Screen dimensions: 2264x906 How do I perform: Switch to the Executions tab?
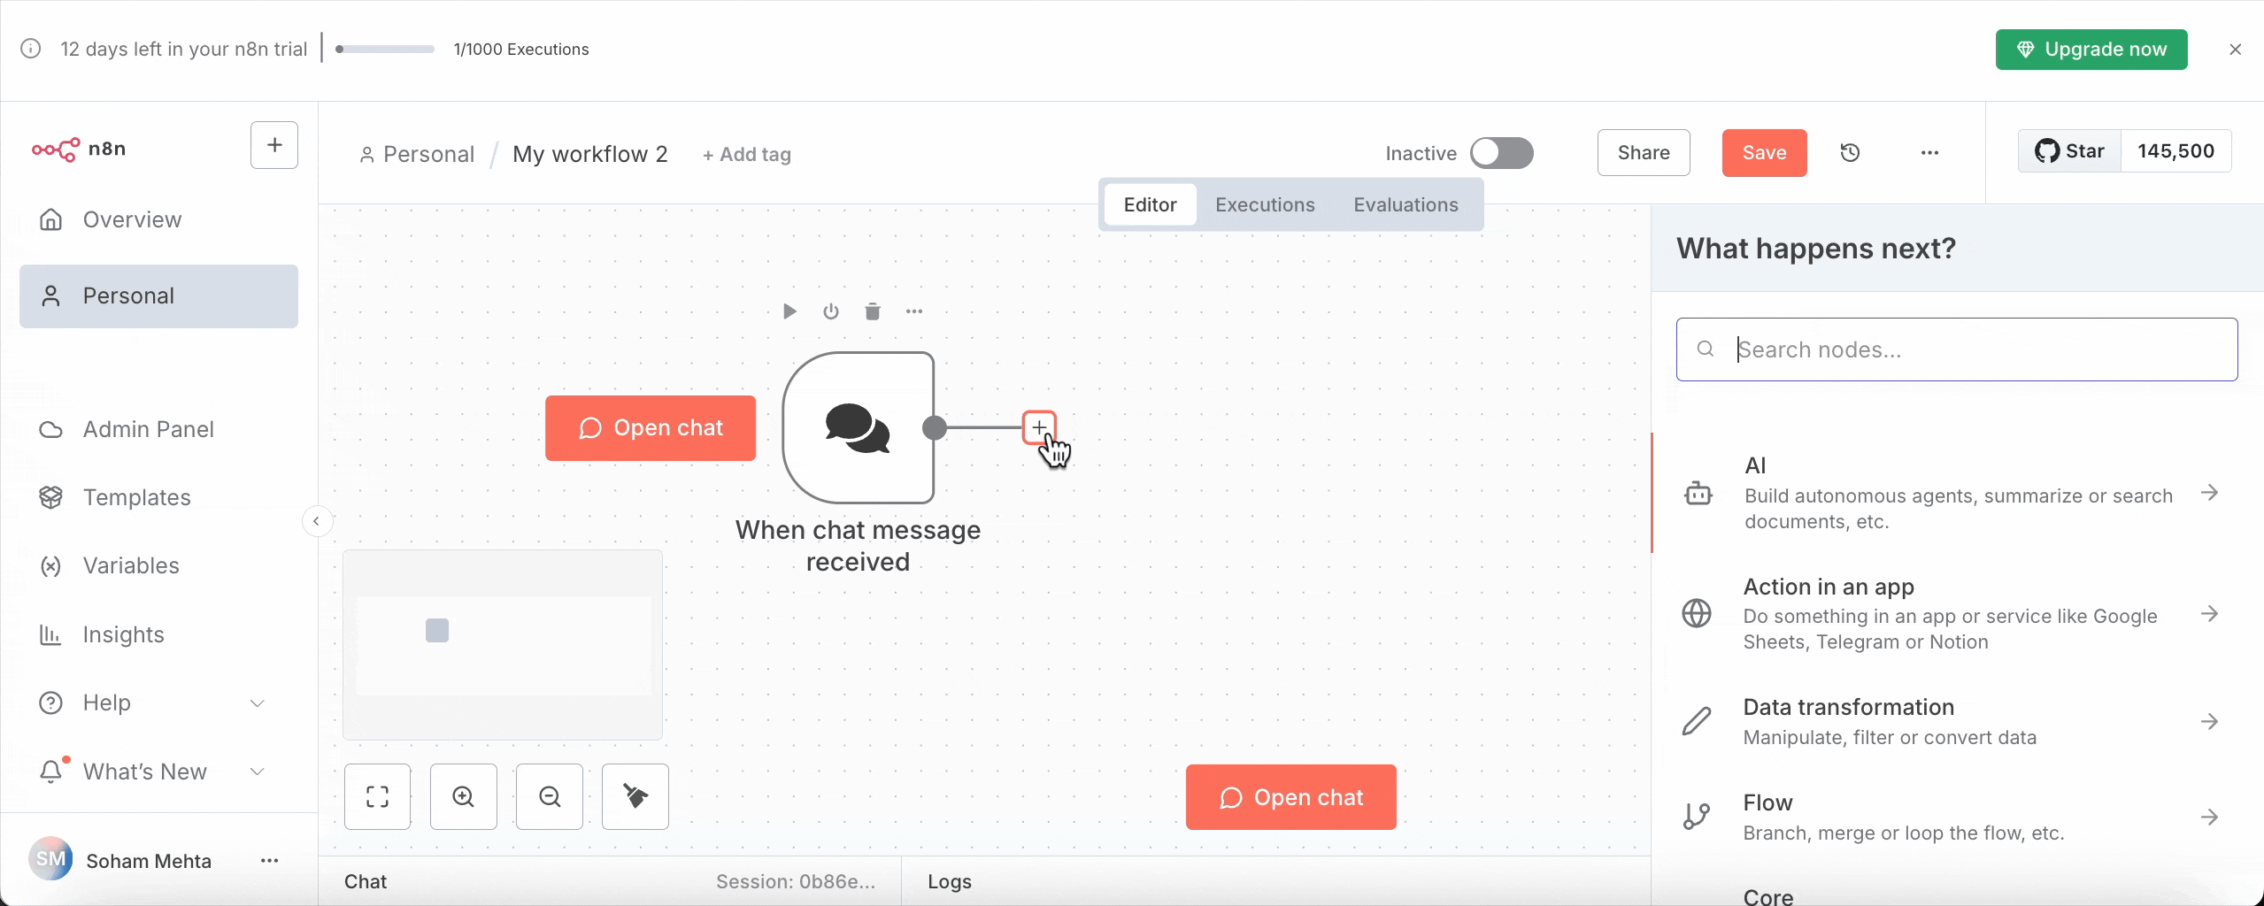[x=1265, y=204]
